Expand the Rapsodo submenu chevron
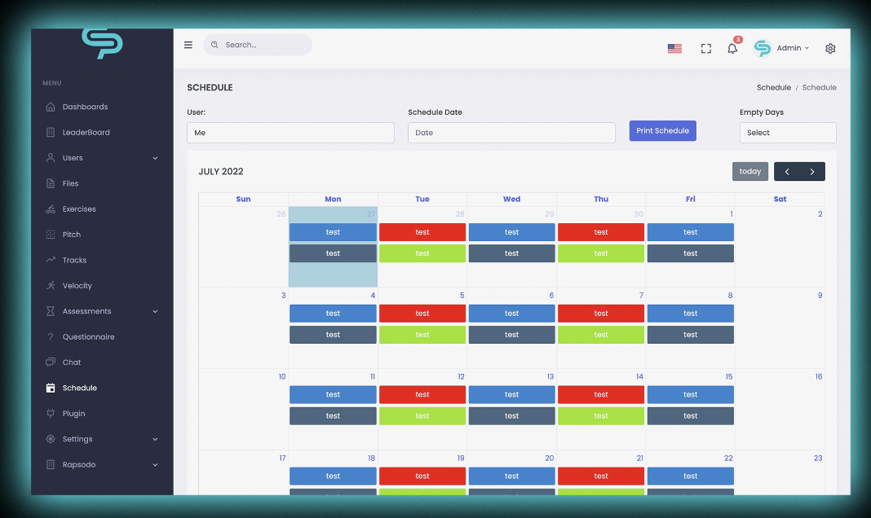The image size is (871, 518). click(x=155, y=465)
